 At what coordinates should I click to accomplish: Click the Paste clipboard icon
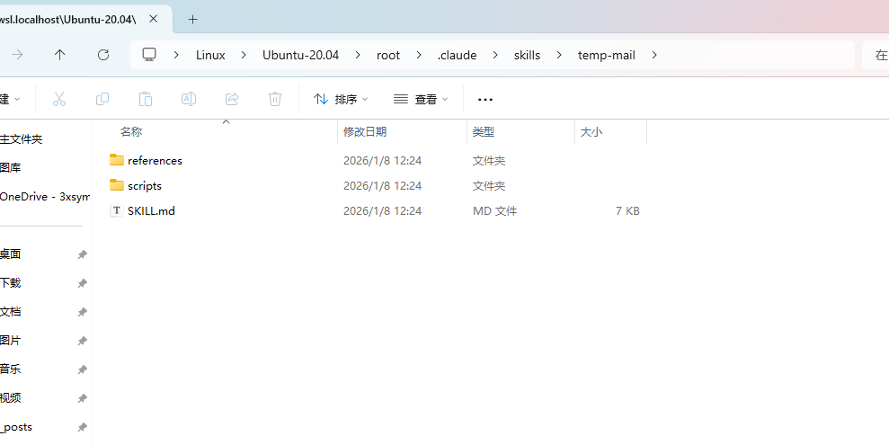click(x=146, y=99)
